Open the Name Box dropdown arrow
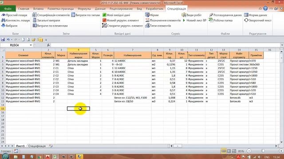 pos(31,45)
